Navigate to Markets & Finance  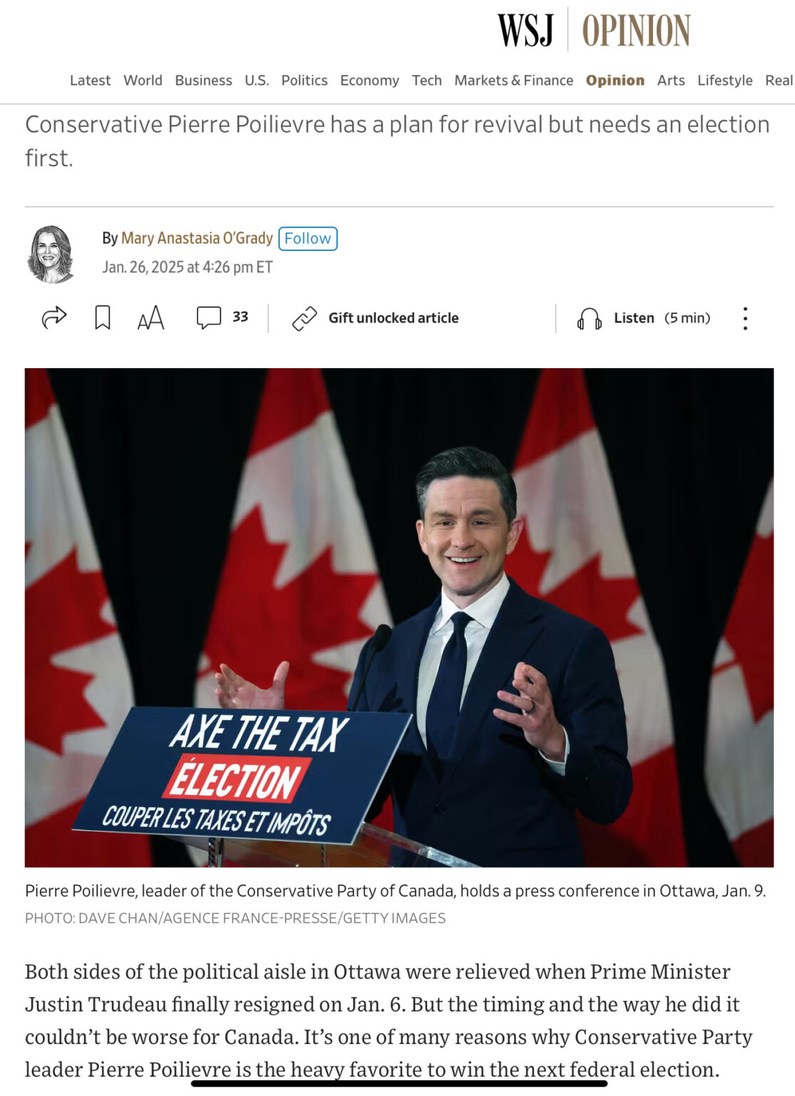point(513,81)
